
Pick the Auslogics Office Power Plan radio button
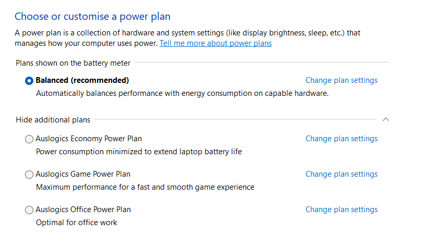(29, 210)
